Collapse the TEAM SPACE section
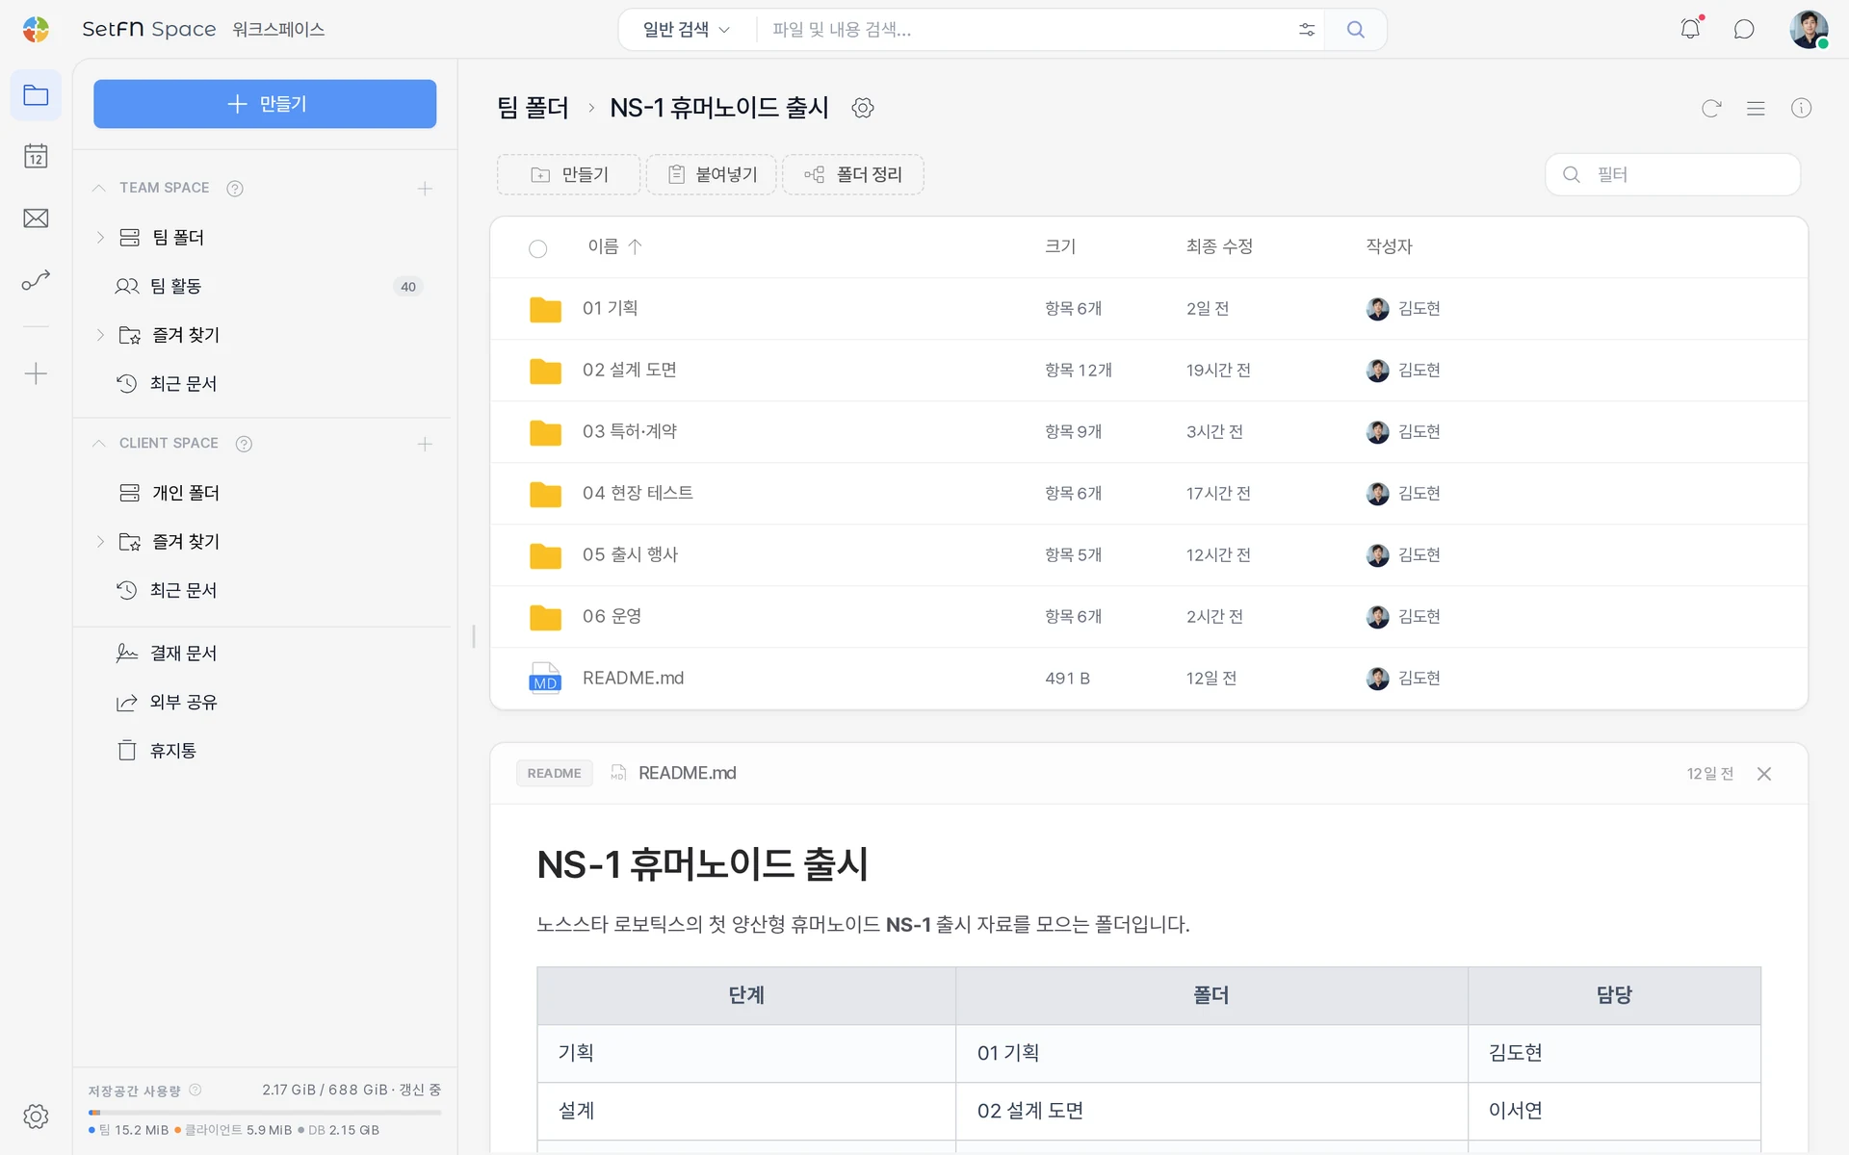The height and width of the screenshot is (1155, 1849). pos(98,188)
